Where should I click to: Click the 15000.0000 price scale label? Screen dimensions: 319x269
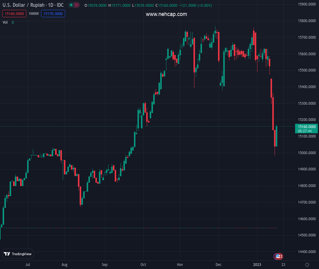point(308,153)
